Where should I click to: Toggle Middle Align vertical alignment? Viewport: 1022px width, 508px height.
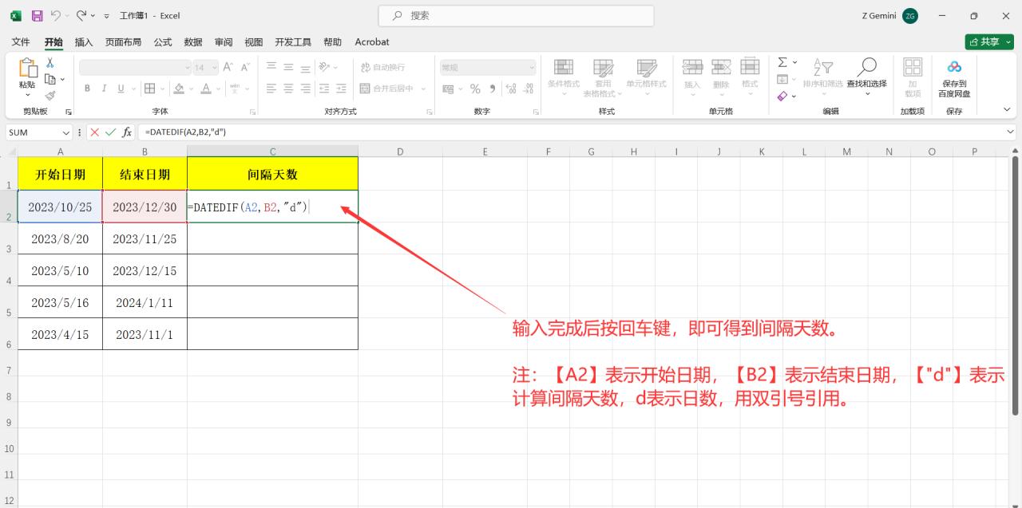tap(288, 67)
